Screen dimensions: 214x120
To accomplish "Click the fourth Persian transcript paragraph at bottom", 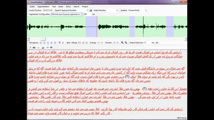I will click(105, 111).
